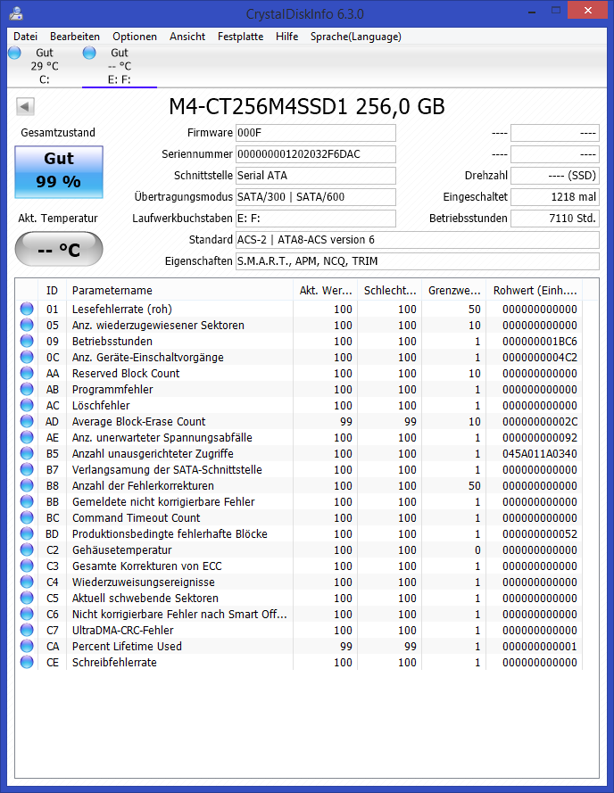This screenshot has width=614, height=793.
Task: Click status icon for Anzahl unausgerichteter Zugriffe
Action: [x=27, y=453]
